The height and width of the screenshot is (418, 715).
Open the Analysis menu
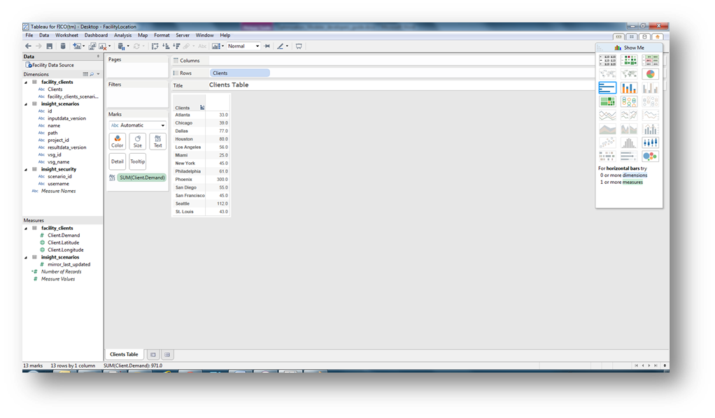click(x=122, y=35)
